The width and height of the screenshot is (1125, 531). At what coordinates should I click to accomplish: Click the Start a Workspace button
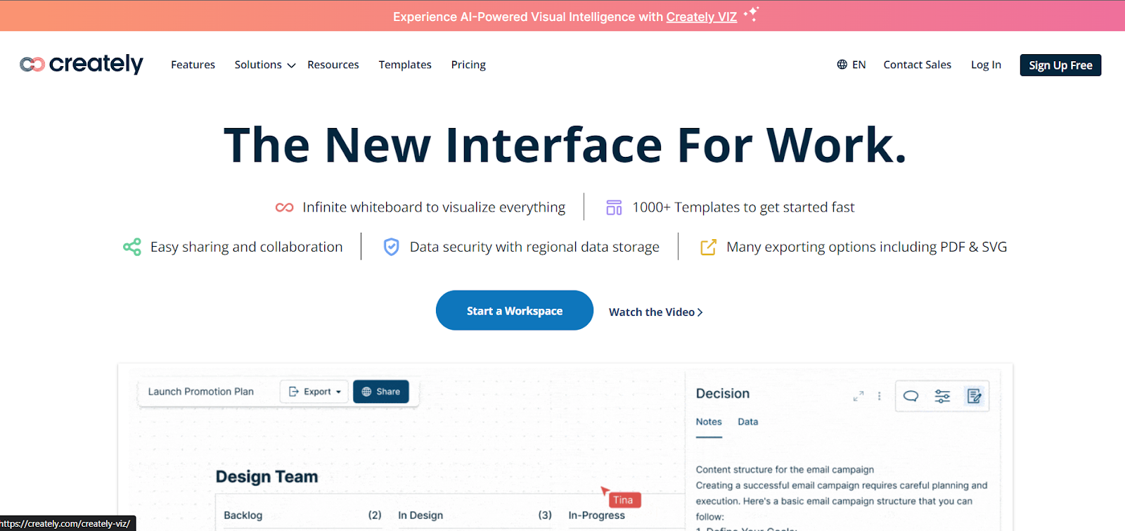[514, 311]
